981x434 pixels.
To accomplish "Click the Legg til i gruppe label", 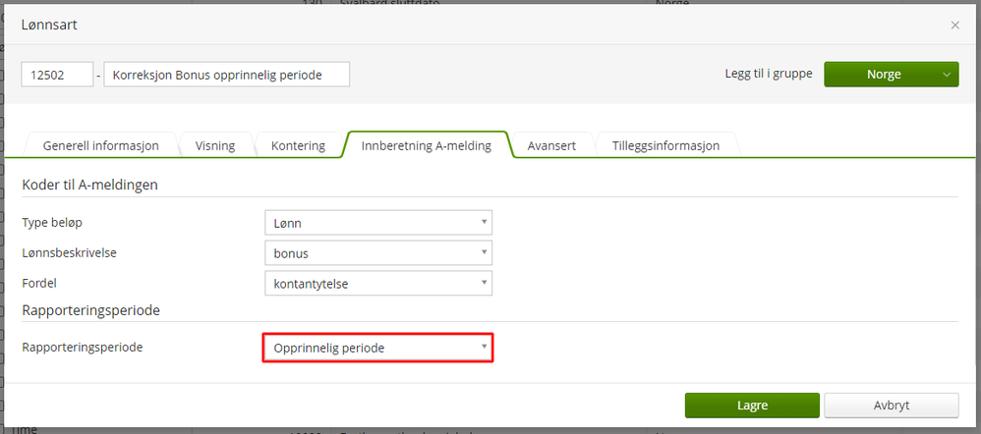I will pos(768,75).
